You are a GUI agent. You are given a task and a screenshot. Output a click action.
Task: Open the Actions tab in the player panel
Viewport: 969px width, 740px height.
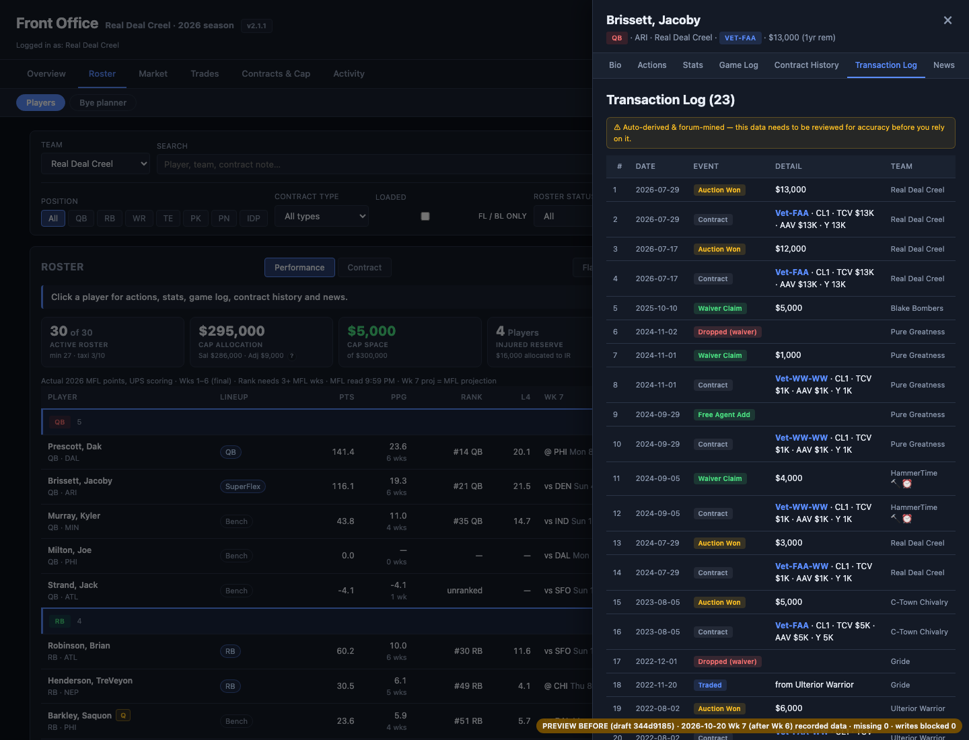pyautogui.click(x=652, y=65)
